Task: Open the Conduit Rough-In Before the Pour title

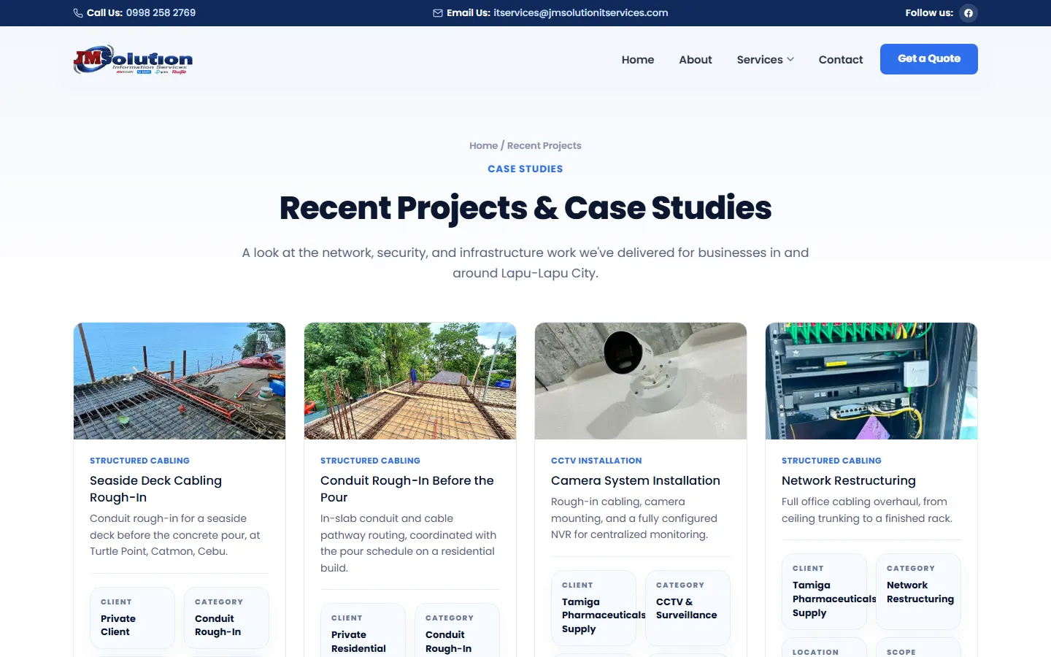Action: [407, 489]
